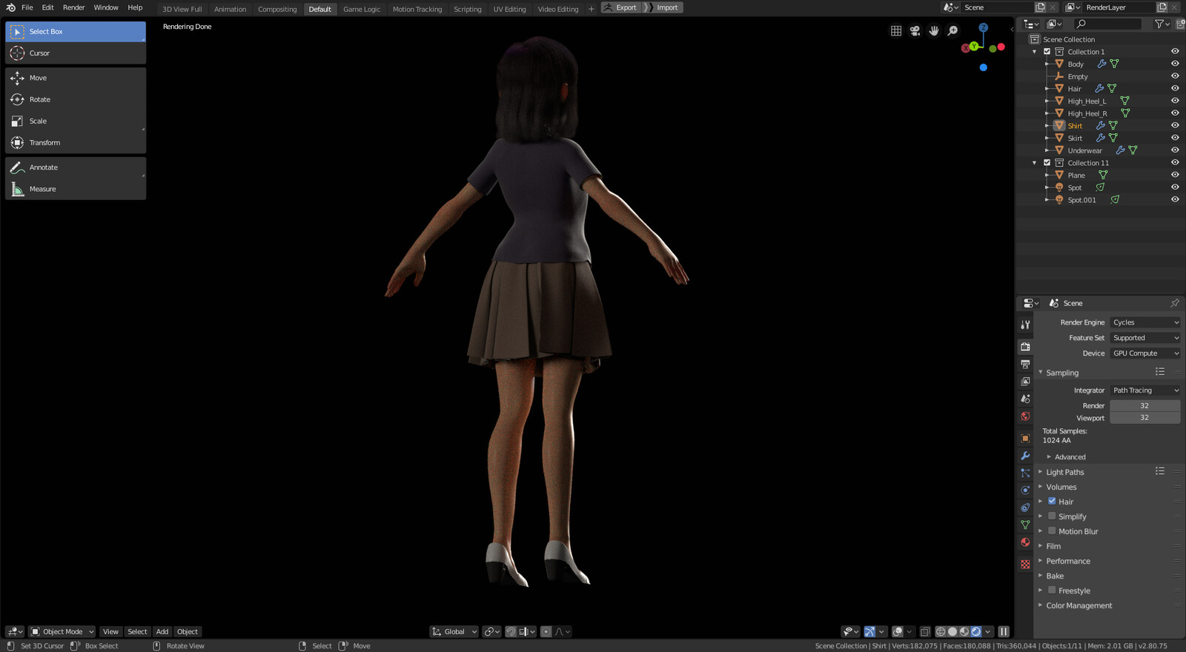Select the Annotate tool
The width and height of the screenshot is (1186, 652).
(x=76, y=167)
